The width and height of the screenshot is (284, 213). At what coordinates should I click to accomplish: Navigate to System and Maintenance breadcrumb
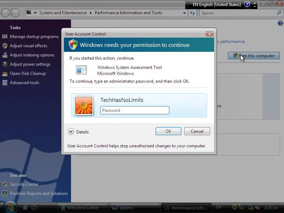click(63, 13)
